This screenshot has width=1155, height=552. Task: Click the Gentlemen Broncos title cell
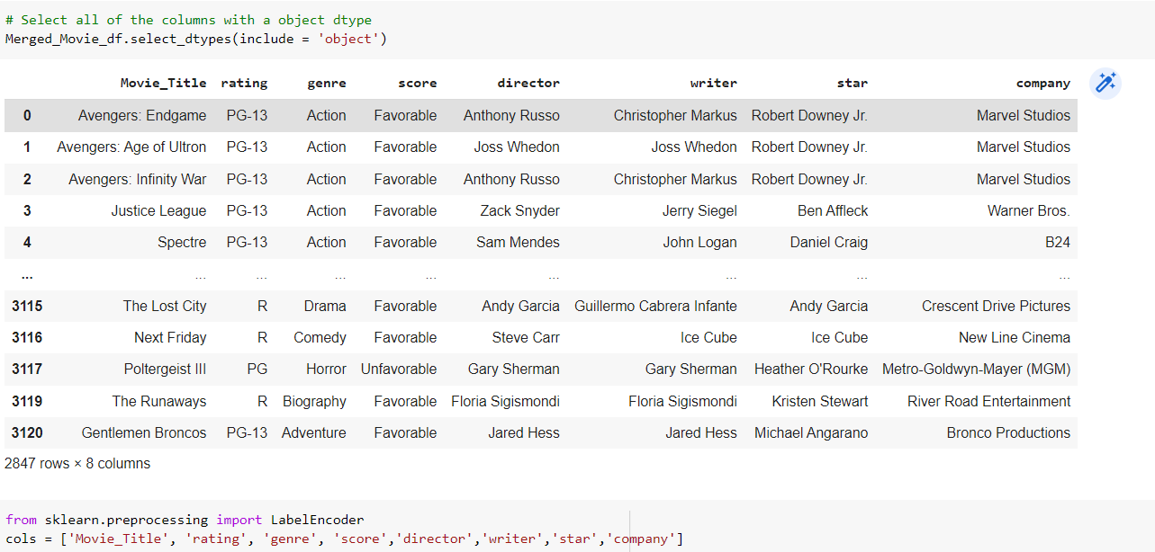[x=144, y=432]
